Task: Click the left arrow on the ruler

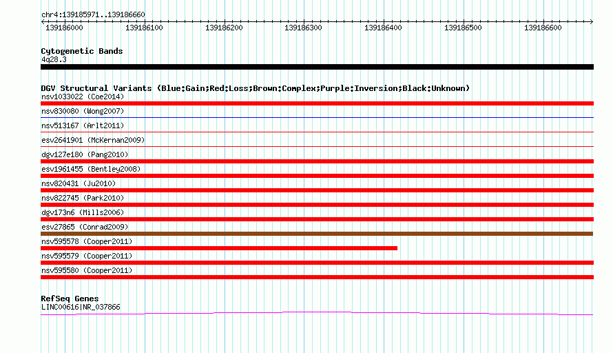Action: (43, 21)
